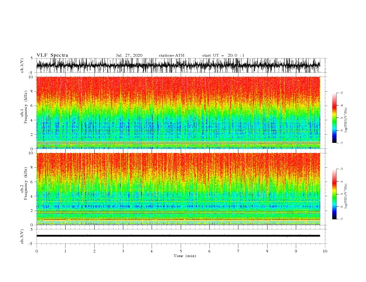
Task: Click the ch.3 voltage flat trace panel
Action: point(181,236)
